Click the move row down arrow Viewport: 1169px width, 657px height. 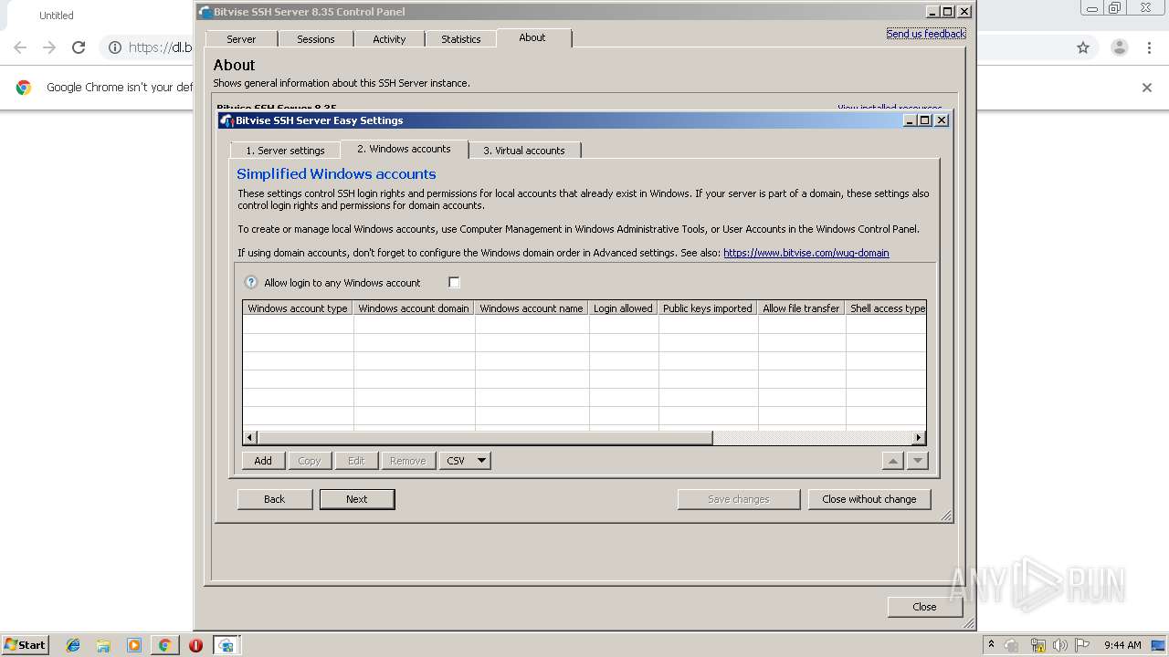(918, 461)
